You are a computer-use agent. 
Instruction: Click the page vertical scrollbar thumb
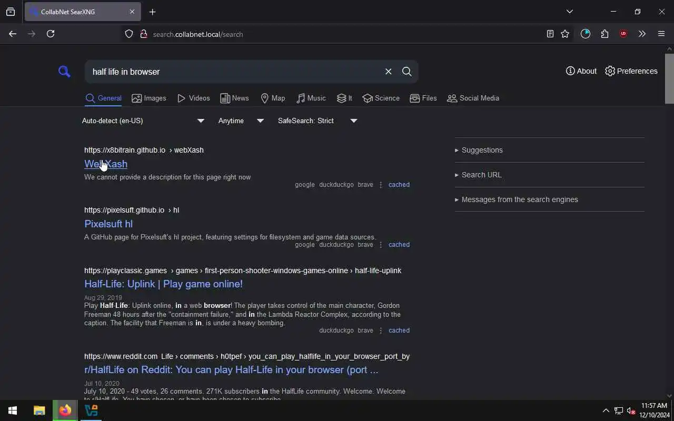[669, 78]
